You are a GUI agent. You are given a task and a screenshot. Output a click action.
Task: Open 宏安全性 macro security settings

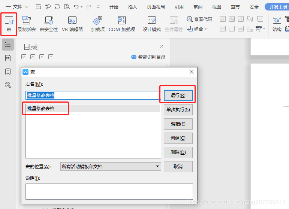click(49, 24)
